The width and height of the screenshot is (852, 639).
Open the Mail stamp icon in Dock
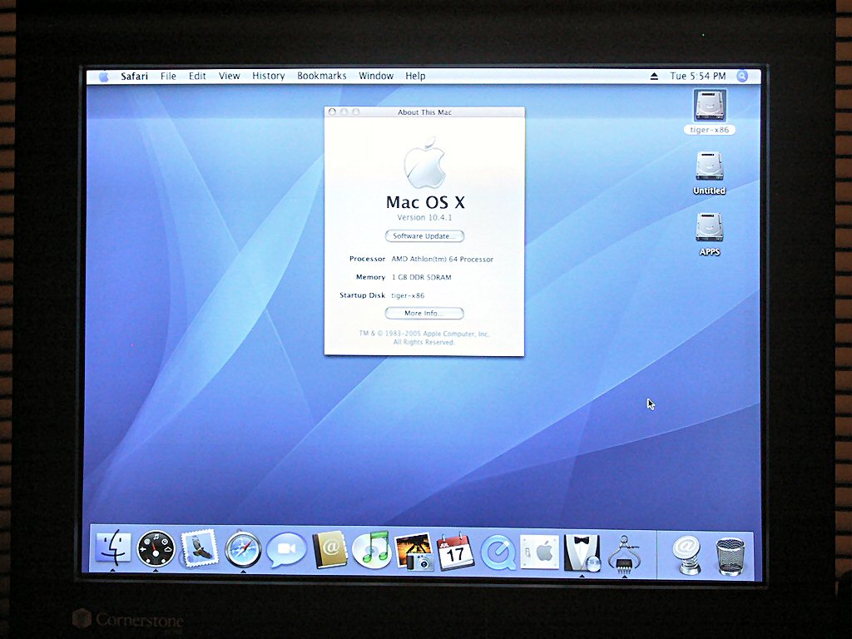(200, 549)
